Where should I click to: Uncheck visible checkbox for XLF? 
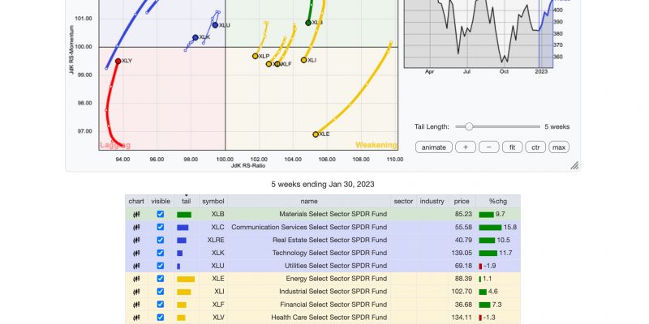160,305
